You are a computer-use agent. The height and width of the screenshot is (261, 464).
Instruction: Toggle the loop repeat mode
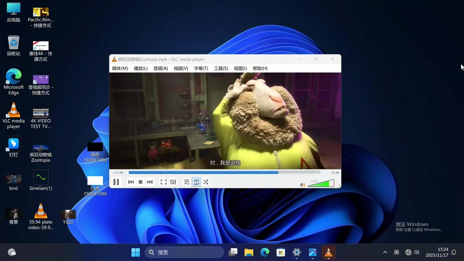coord(196,182)
